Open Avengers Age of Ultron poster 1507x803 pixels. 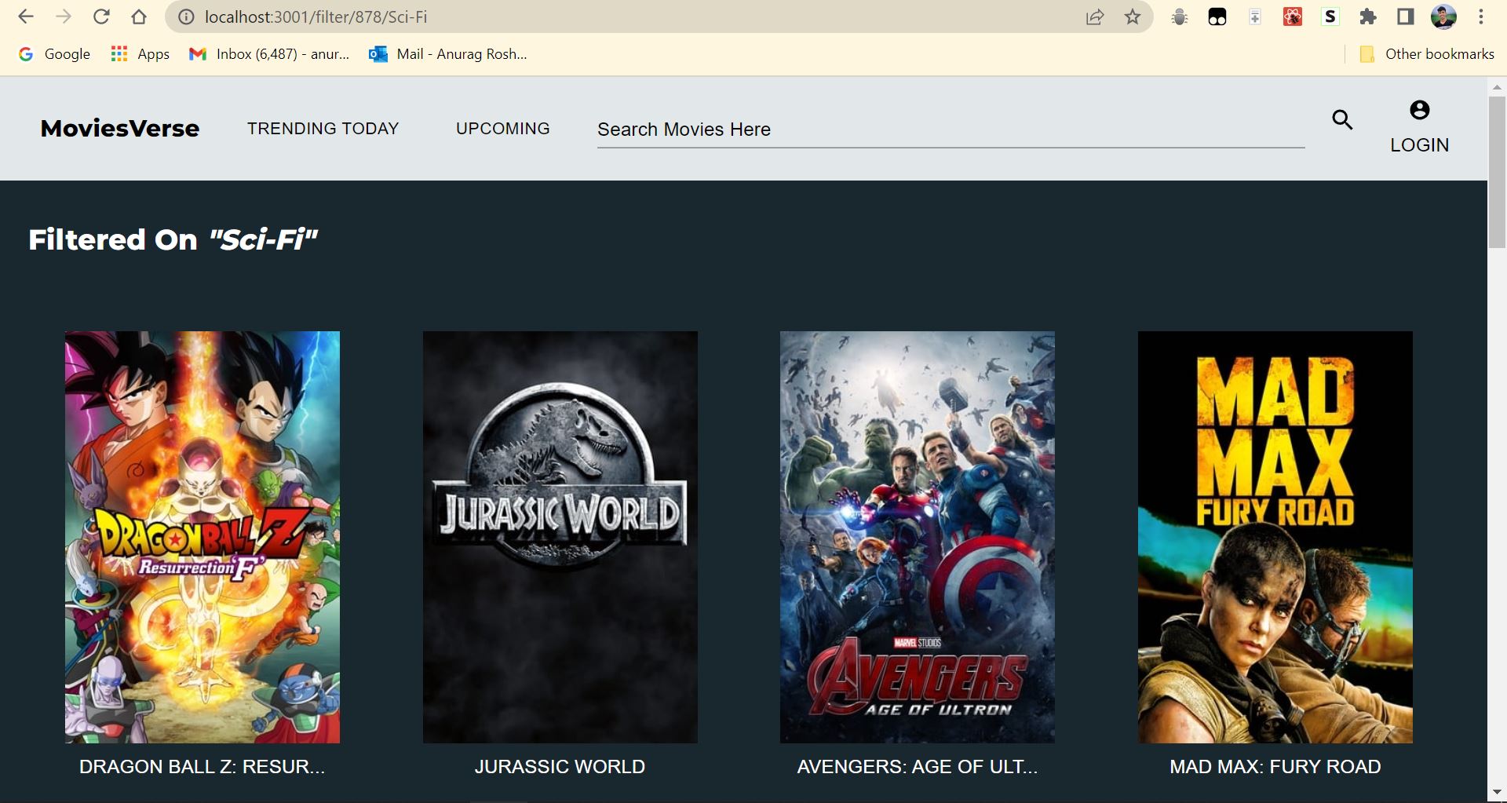(x=918, y=537)
